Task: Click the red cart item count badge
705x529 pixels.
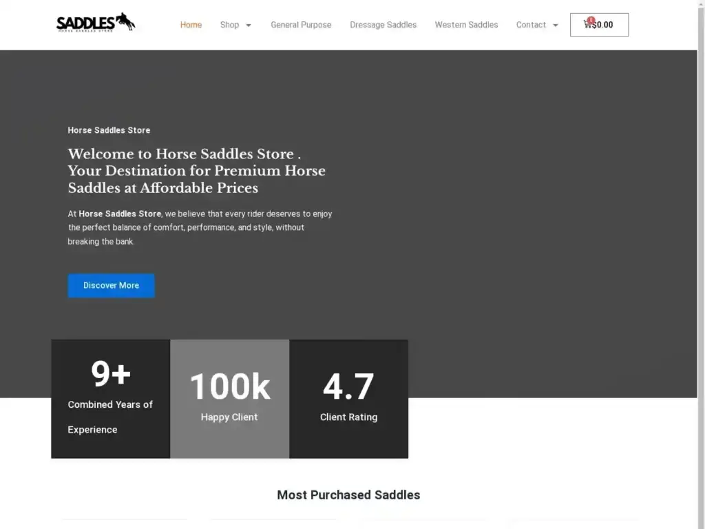Action: (591, 20)
